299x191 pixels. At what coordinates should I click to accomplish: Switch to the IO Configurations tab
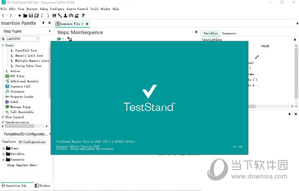[32, 142]
